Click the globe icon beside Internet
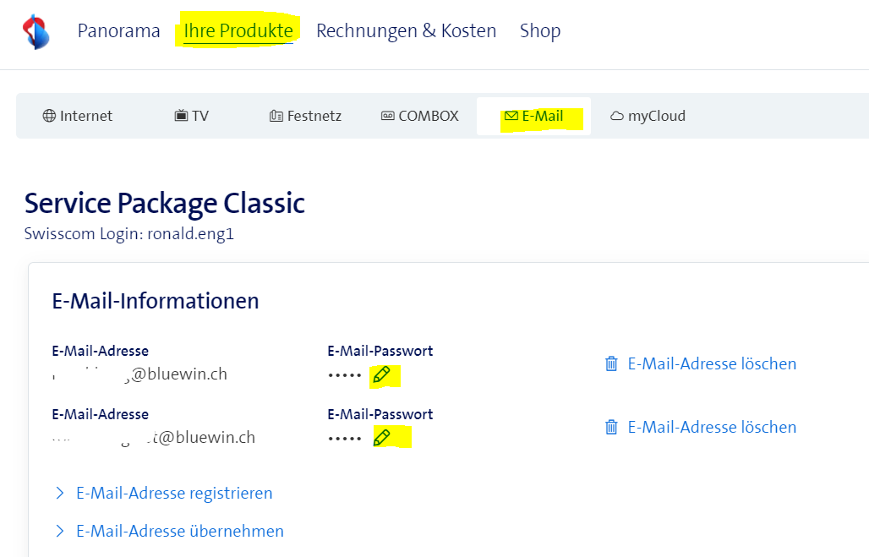869x557 pixels. point(49,116)
